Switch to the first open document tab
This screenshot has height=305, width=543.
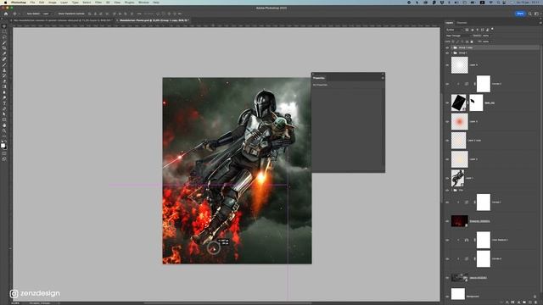pos(62,20)
